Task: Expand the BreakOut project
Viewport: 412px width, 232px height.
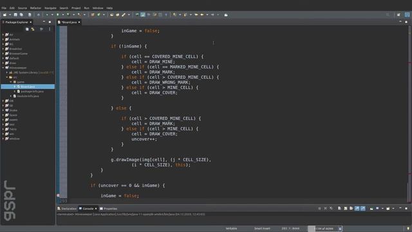Action: click(3, 49)
